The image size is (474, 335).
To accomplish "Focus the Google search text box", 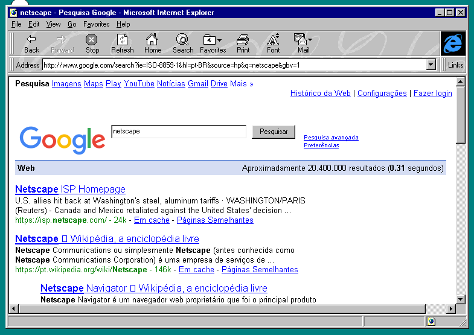I will 179,132.
